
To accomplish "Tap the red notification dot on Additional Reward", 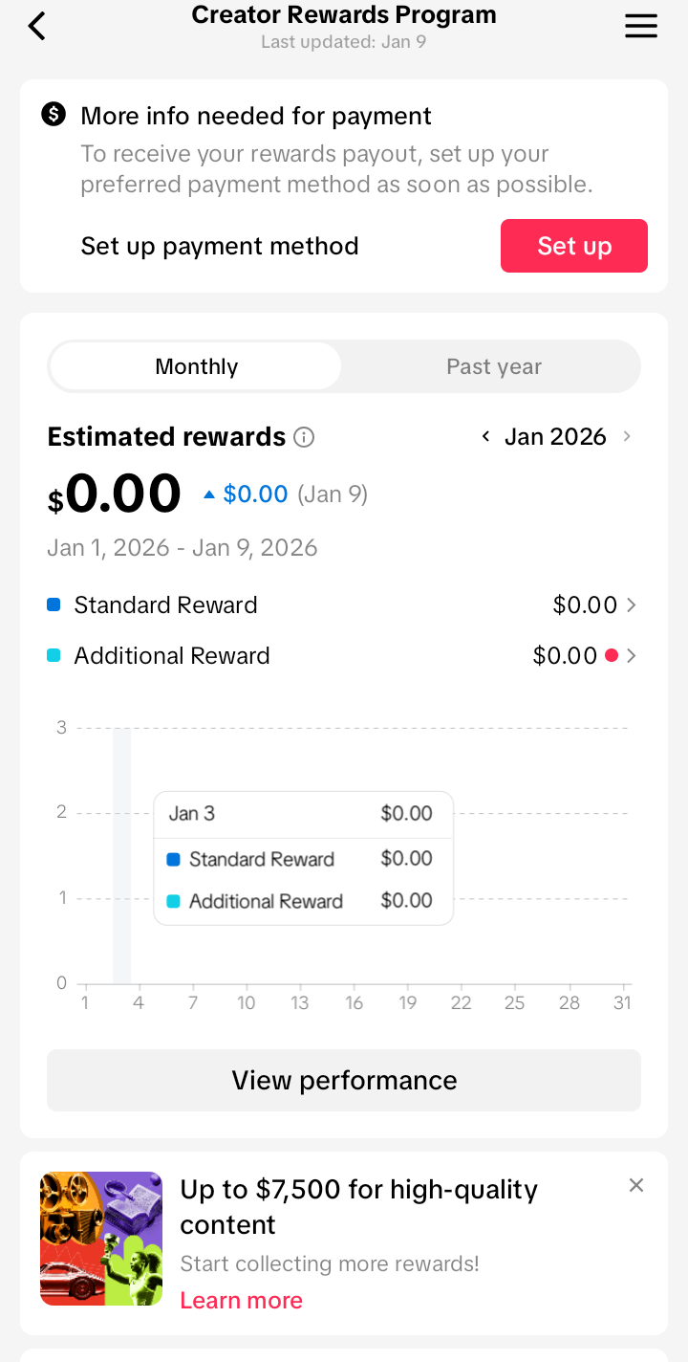I will (612, 656).
